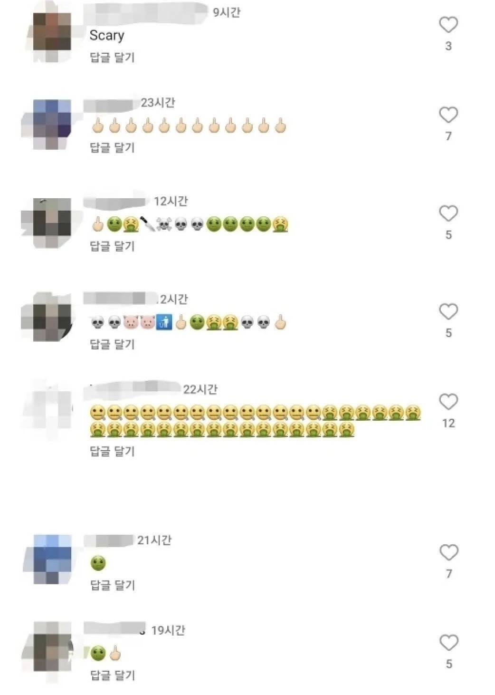Click 답글 달기 under the pig emoji comment
Viewport: 495px width, 695px height.
pos(113,344)
